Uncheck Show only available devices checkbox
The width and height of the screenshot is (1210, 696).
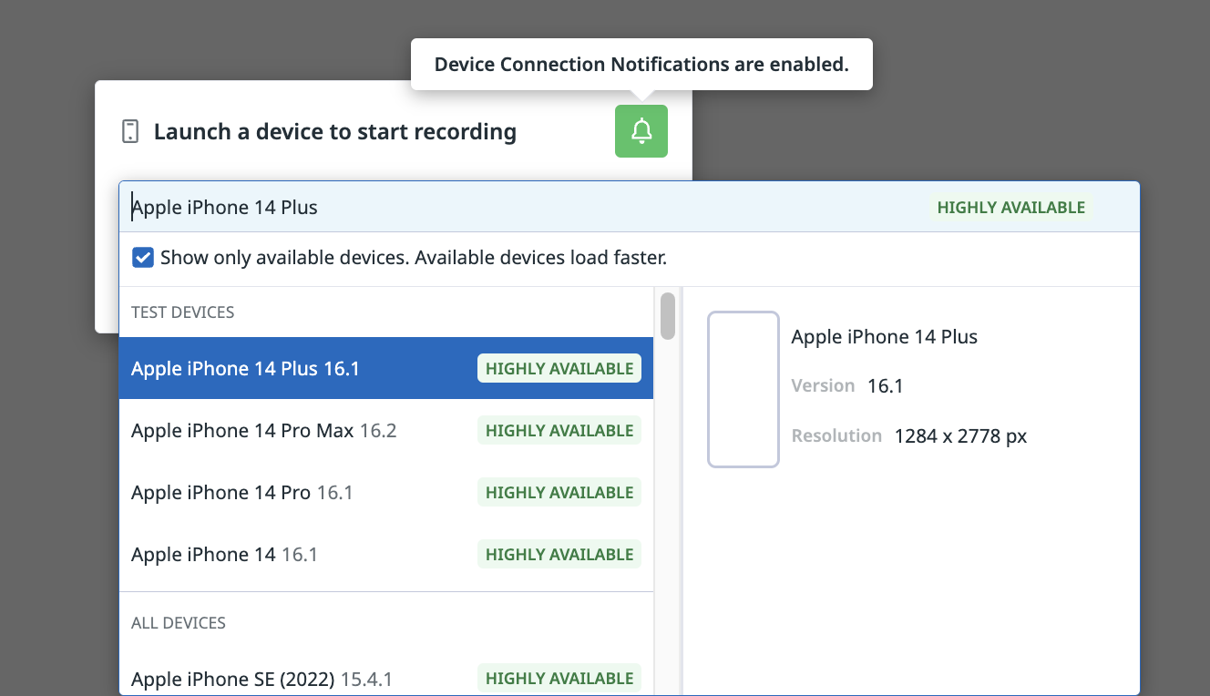tap(143, 258)
